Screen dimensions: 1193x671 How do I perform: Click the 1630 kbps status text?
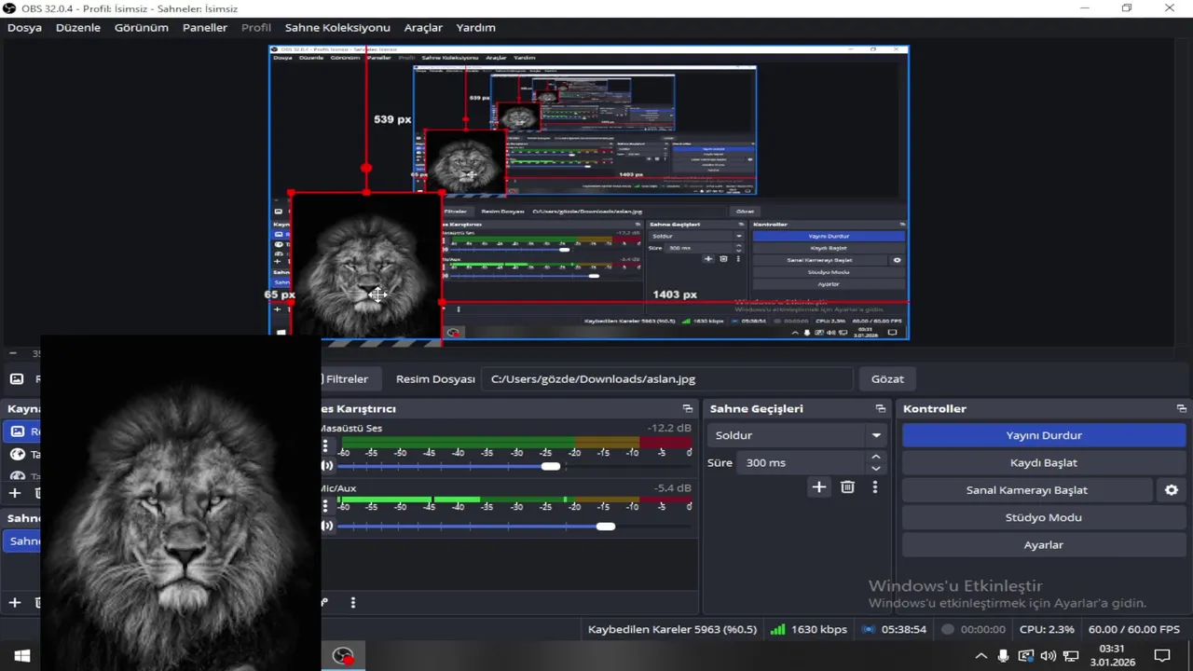click(x=818, y=629)
